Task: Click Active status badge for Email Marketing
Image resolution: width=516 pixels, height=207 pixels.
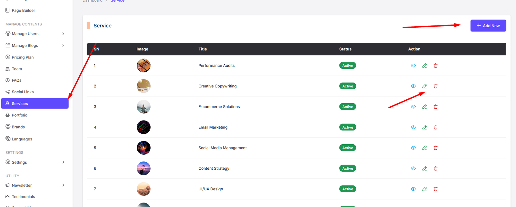Action: (347, 127)
